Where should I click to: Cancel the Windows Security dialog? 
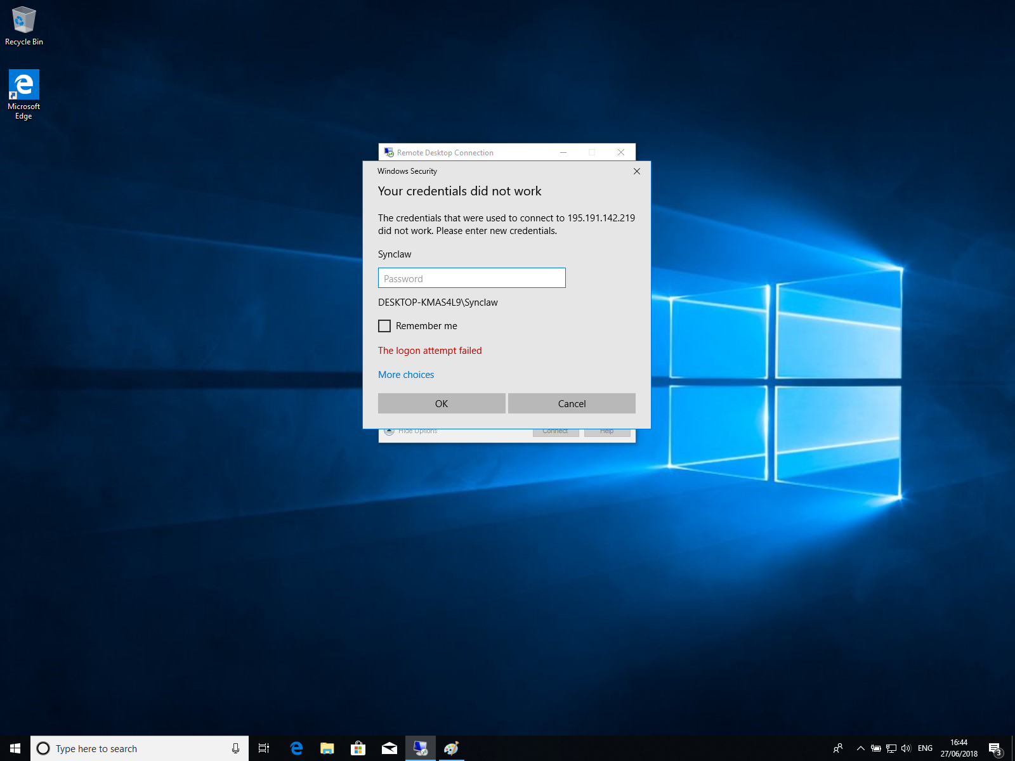572,403
